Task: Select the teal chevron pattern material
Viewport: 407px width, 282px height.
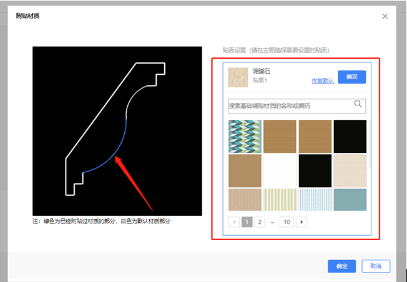Action: 245,135
